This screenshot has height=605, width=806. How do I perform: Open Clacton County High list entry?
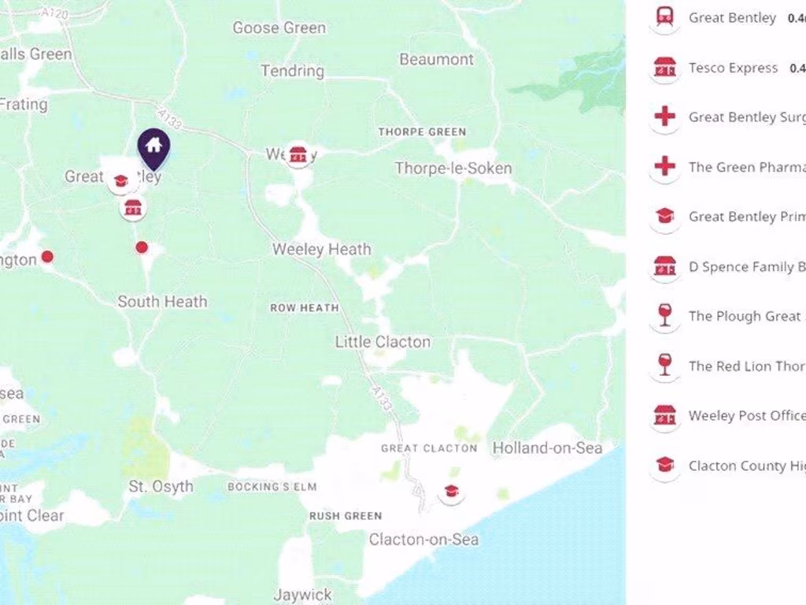pos(727,466)
